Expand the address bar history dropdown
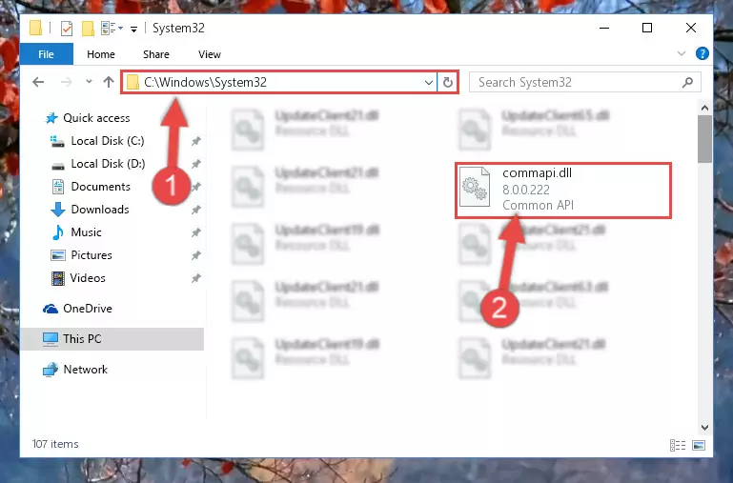This screenshot has width=733, height=483. click(x=428, y=83)
